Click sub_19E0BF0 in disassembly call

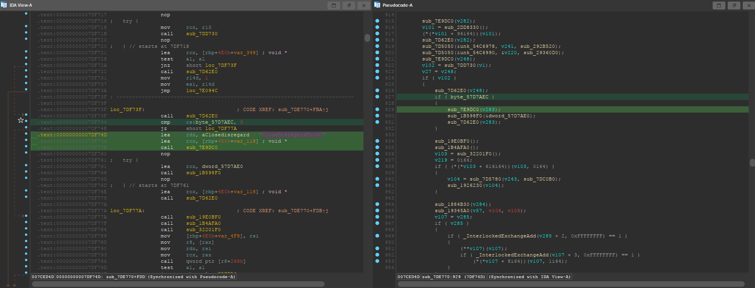(x=203, y=217)
